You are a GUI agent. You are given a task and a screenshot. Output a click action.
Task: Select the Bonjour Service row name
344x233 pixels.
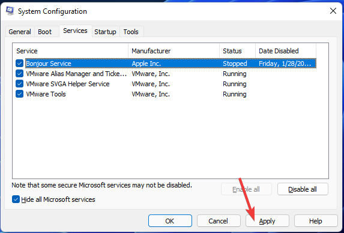(x=49, y=63)
